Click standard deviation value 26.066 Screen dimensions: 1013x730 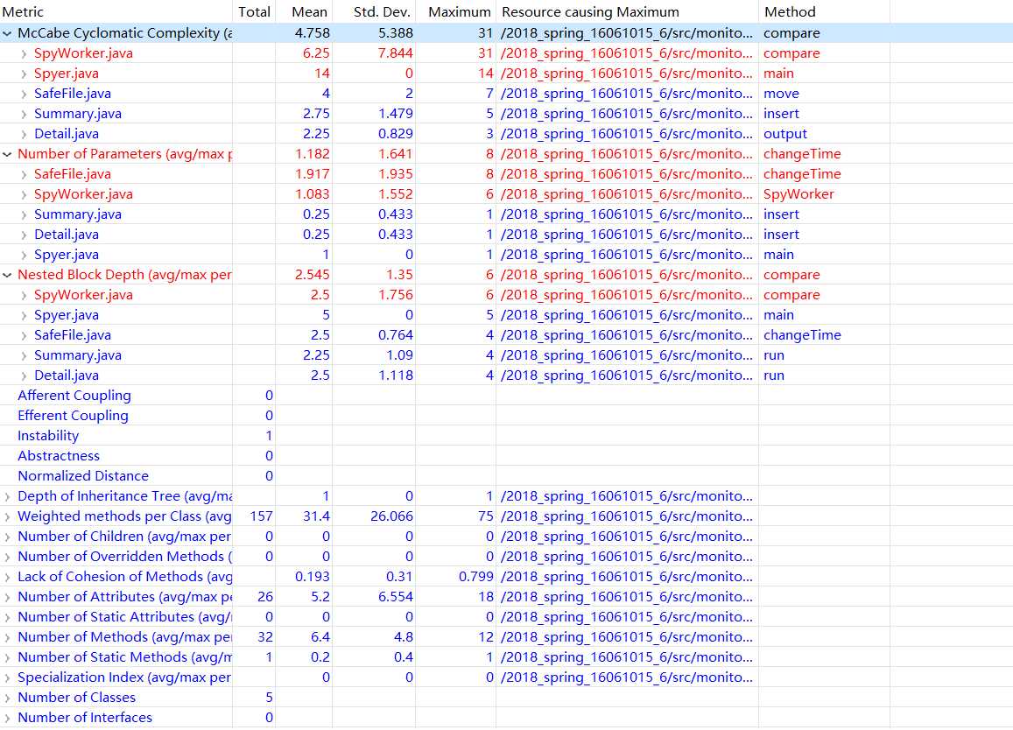coord(391,516)
